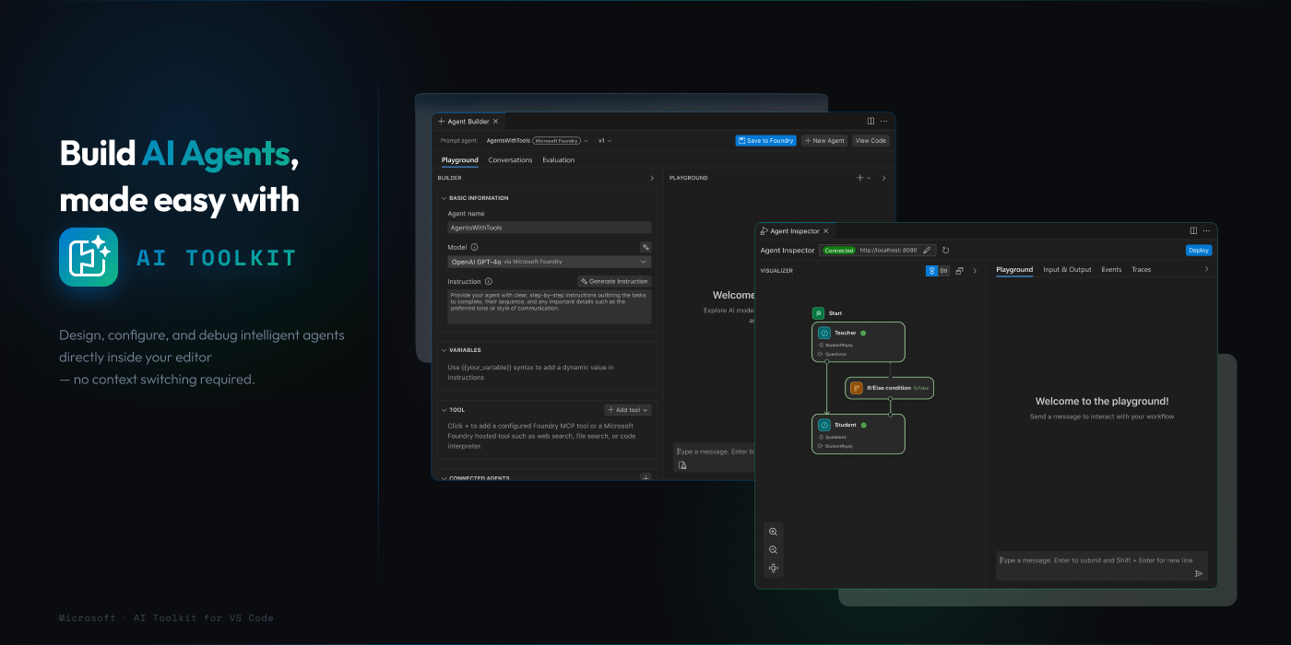Zoom out of the workflow visualizer
1291x645 pixels.
(773, 549)
